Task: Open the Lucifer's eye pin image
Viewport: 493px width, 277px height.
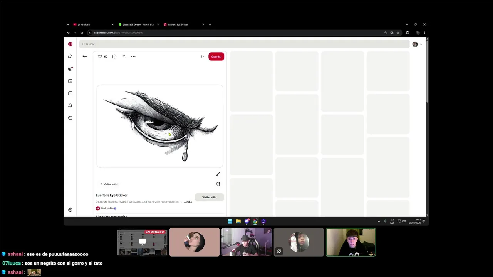Action: click(x=160, y=126)
